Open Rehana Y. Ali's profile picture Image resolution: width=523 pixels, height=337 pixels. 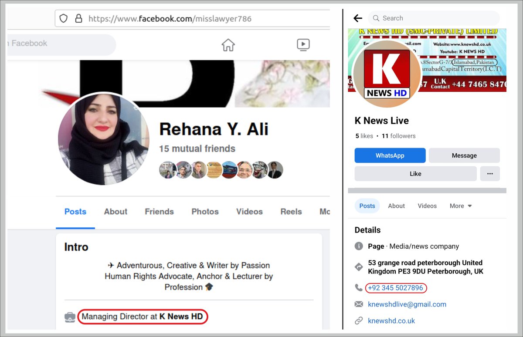coord(103,138)
